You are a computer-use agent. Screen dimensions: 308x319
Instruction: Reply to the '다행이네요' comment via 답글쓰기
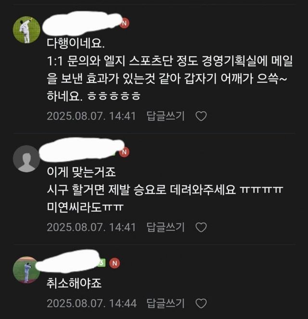coord(166,116)
